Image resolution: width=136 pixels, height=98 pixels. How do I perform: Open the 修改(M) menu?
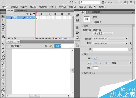43,7
